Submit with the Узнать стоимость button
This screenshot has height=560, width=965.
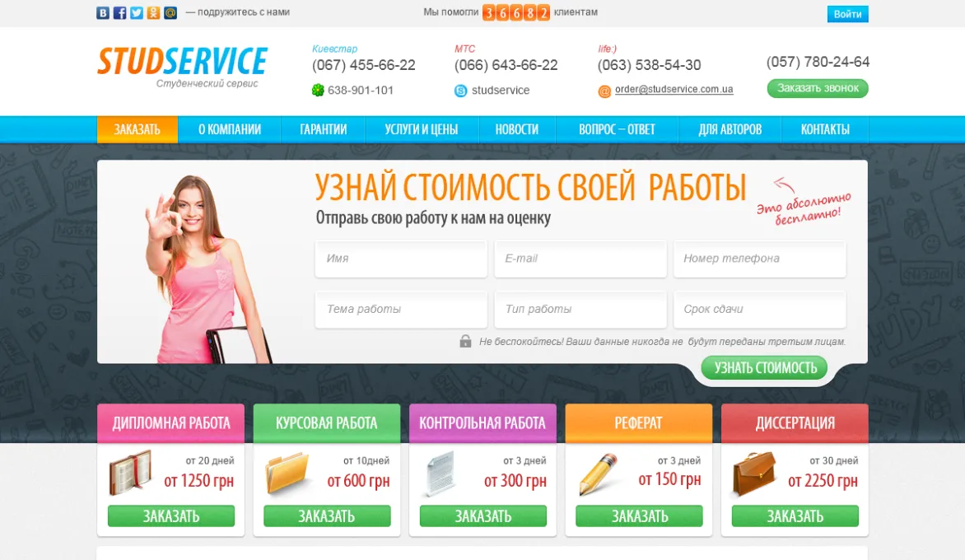(x=764, y=368)
